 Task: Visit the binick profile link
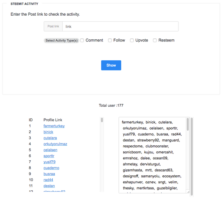tap(48, 132)
